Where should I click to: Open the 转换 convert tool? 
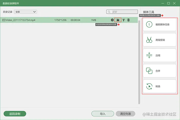(159, 86)
